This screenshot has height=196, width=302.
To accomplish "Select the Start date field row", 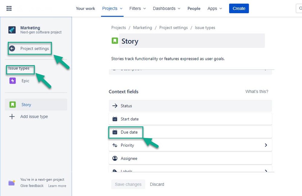I will coord(190,119).
